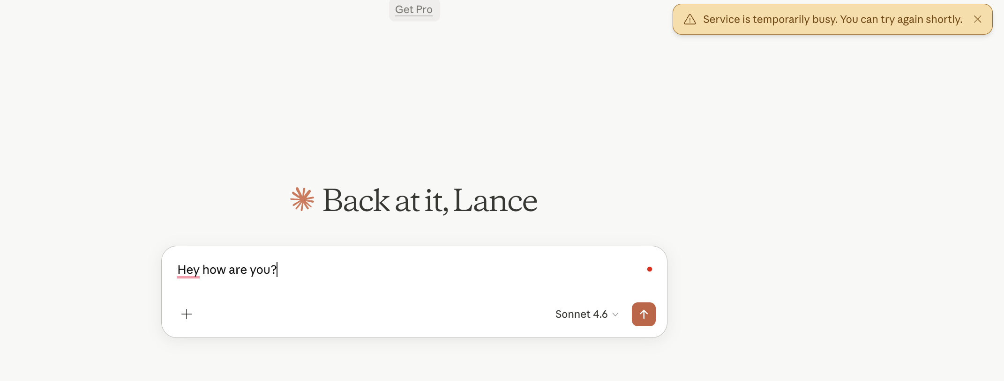Click the warning triangle icon

point(690,19)
